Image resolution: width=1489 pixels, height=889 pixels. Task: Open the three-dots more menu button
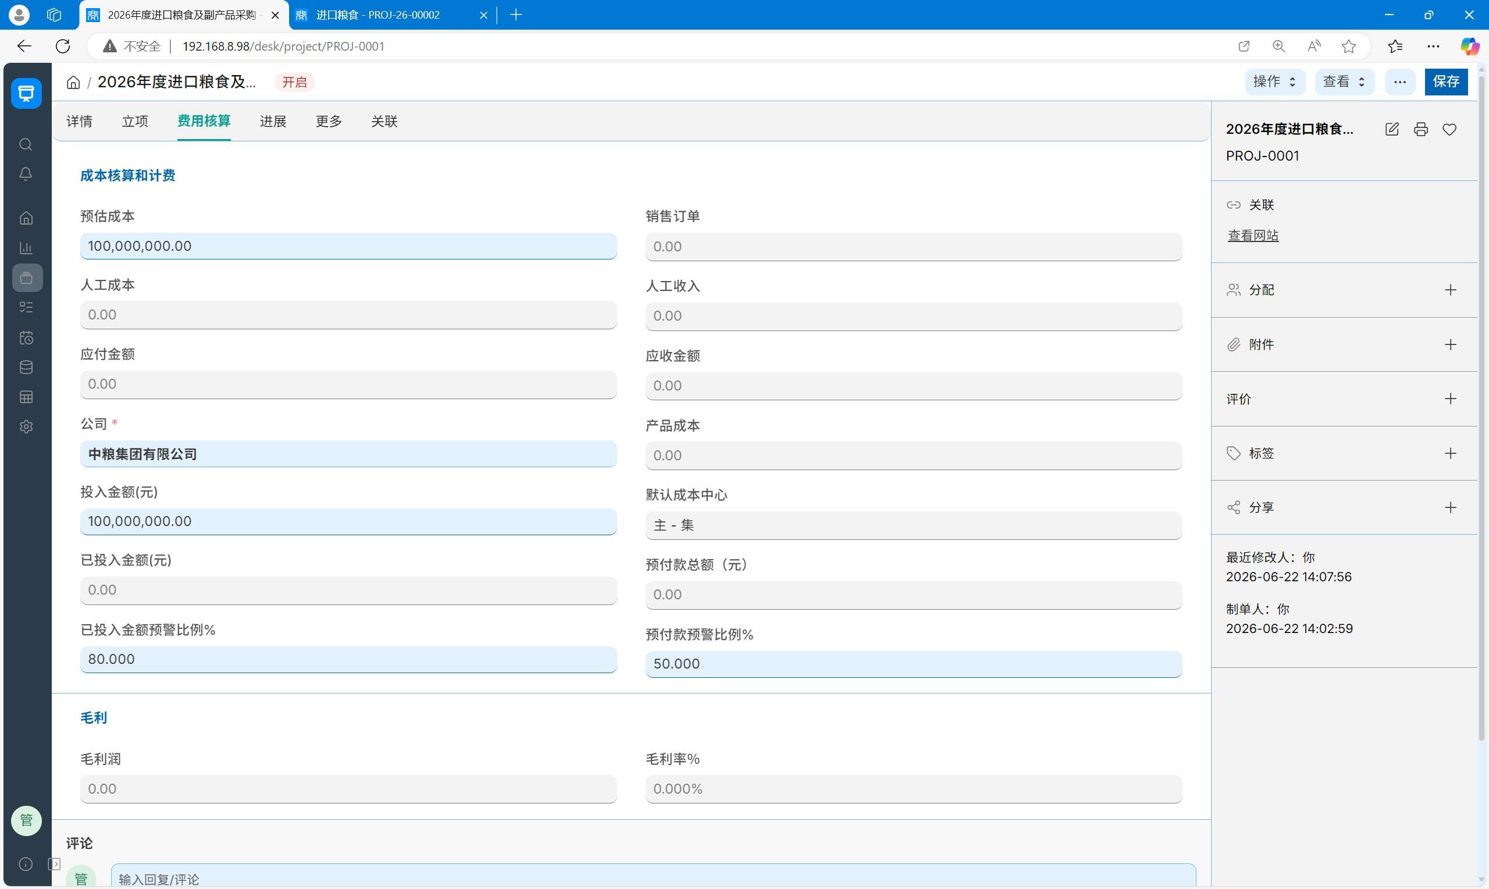1400,81
